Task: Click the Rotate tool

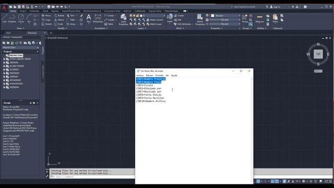Action: pyautogui.click(x=59, y=16)
